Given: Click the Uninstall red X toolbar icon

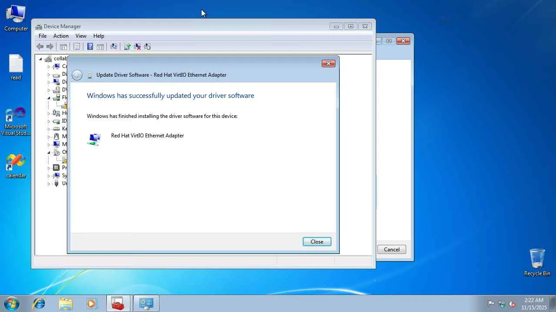Looking at the screenshot, I should pyautogui.click(x=137, y=47).
